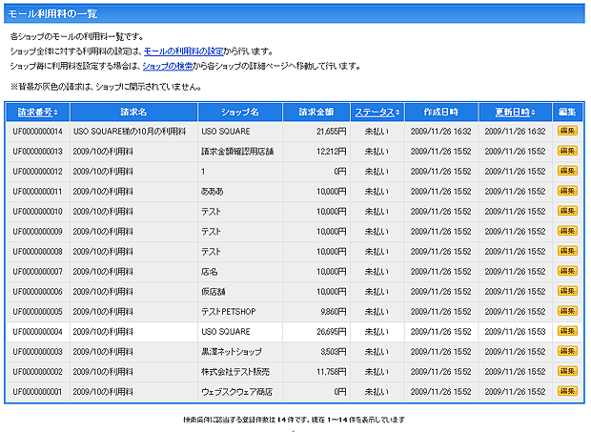Screen dimensions: 591x432
Task: Sort table by 更新日時 column header
Action: pyautogui.click(x=517, y=112)
